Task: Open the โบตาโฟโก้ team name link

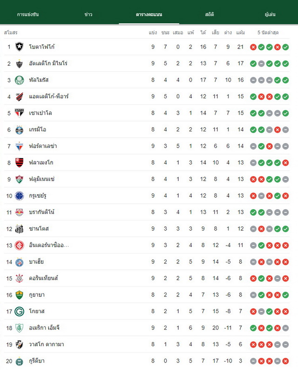Action: (42, 47)
